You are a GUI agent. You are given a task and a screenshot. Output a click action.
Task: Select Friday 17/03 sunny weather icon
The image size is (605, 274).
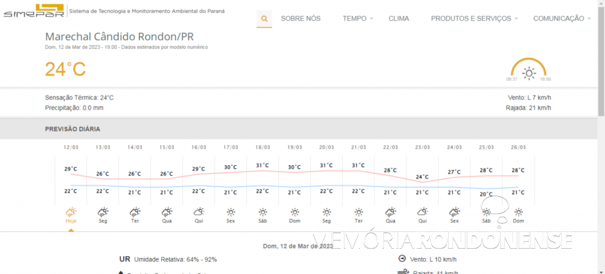click(231, 212)
